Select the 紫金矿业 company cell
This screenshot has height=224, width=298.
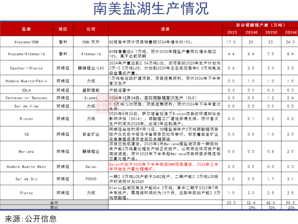coord(91,135)
